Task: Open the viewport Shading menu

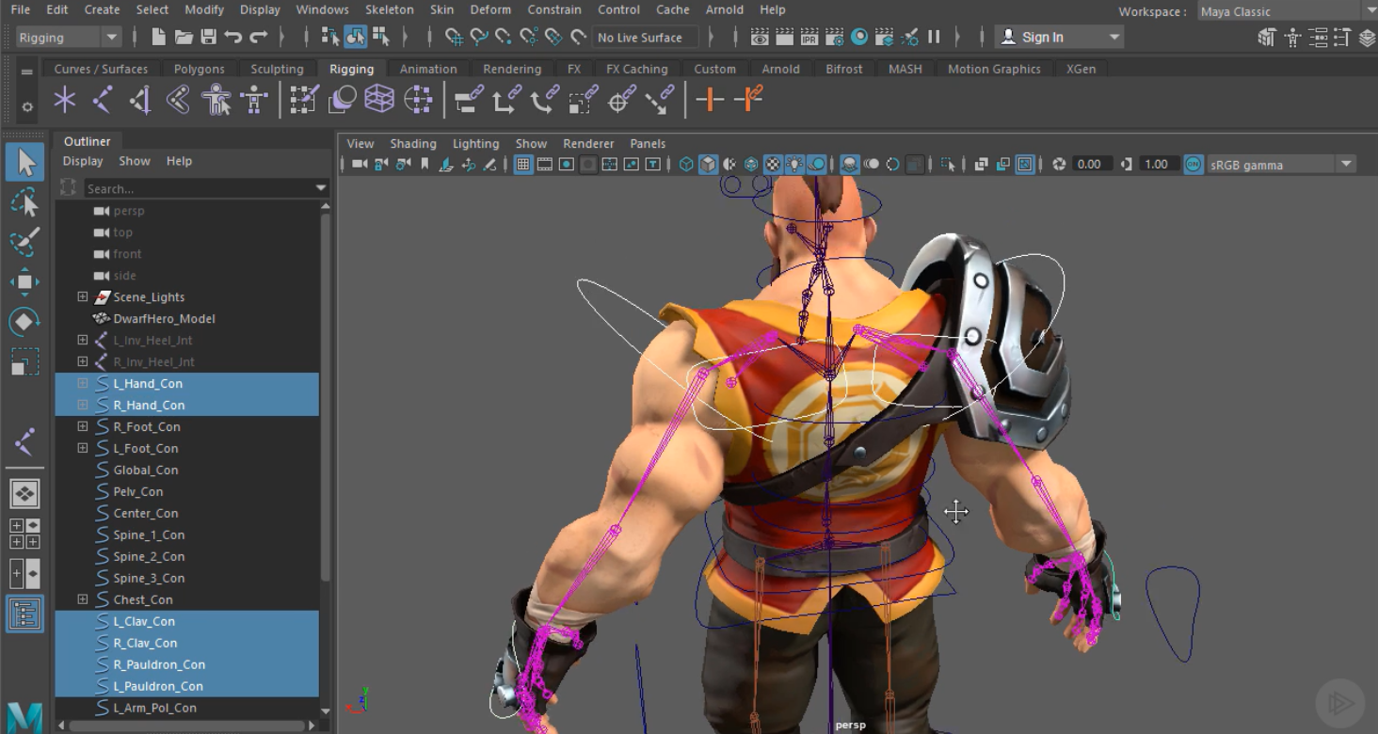Action: click(413, 144)
